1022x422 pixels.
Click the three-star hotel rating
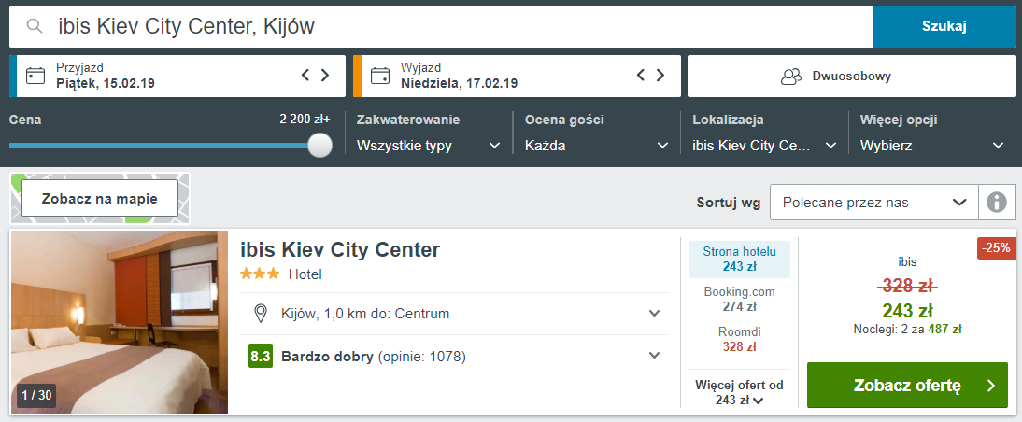(x=260, y=274)
